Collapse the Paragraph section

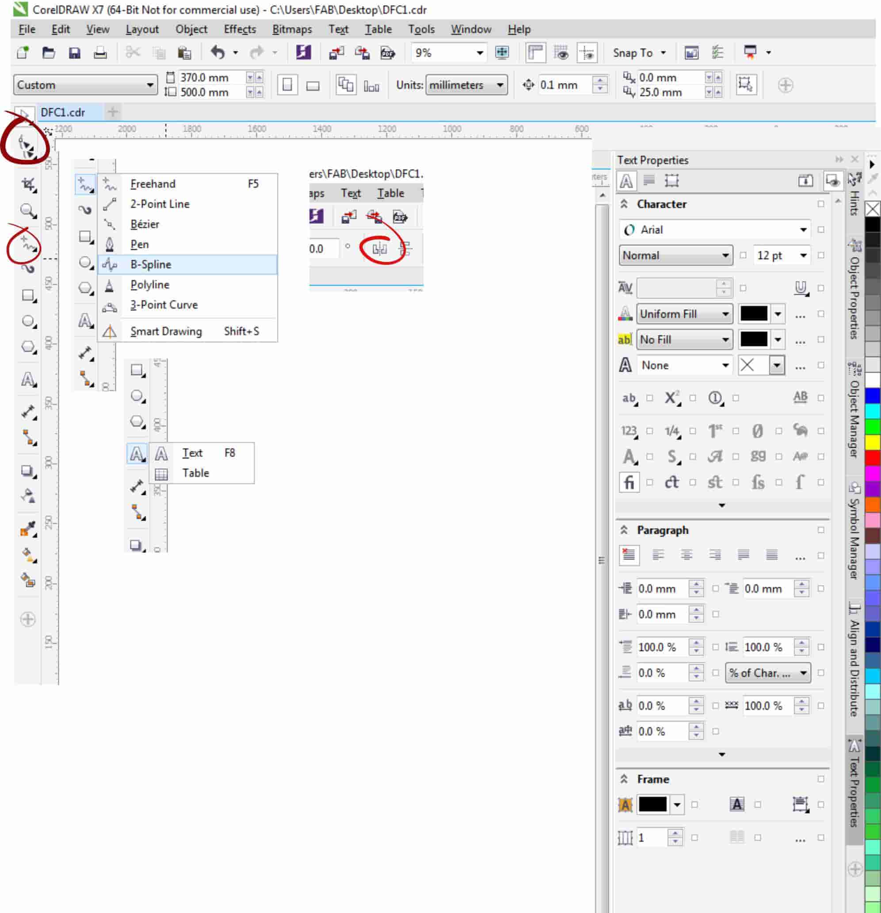624,530
